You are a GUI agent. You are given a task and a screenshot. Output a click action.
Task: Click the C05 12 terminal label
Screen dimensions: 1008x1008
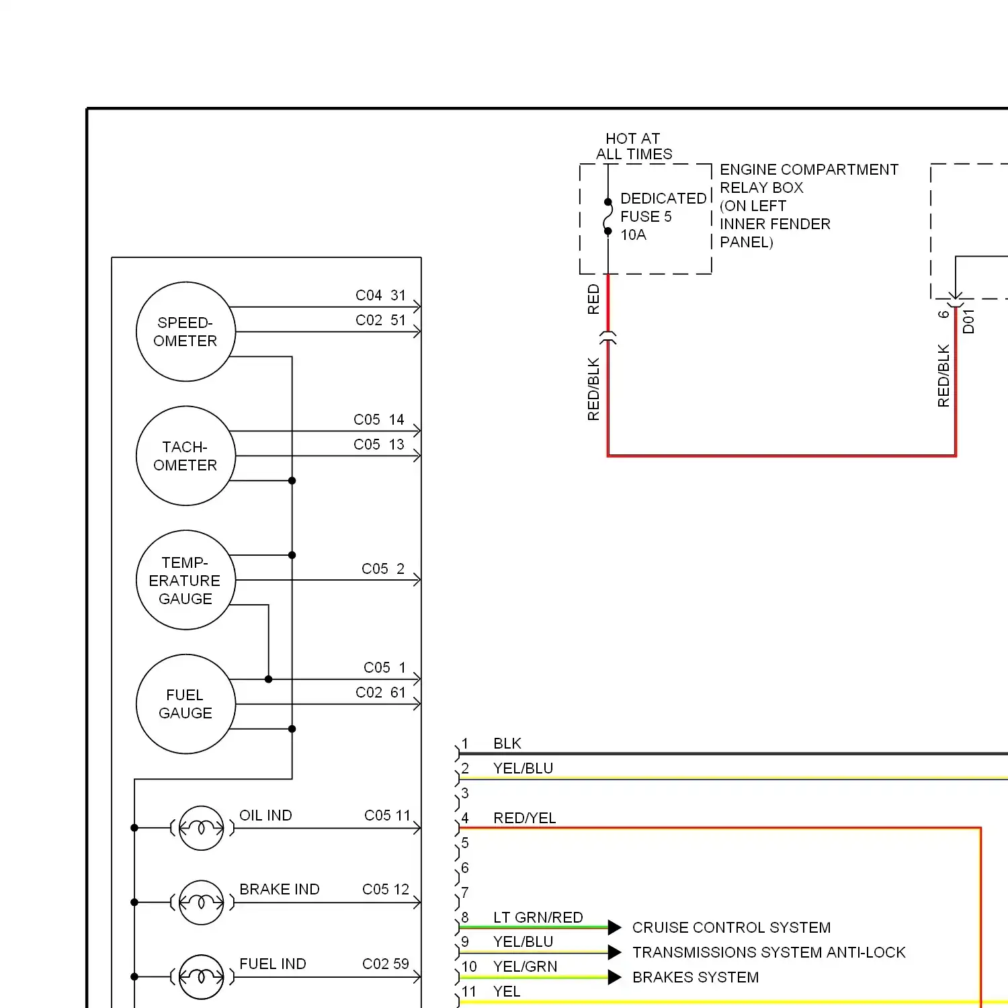386,889
